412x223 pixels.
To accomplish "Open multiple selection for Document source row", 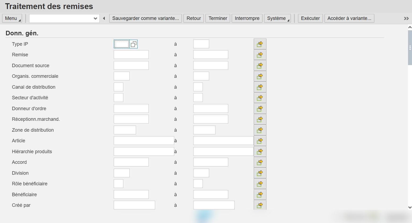I will click(x=260, y=66).
